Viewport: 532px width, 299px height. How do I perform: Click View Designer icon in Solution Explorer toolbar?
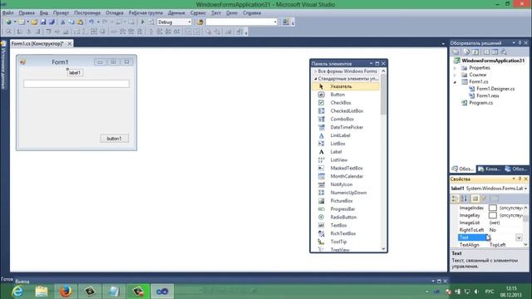495,51
